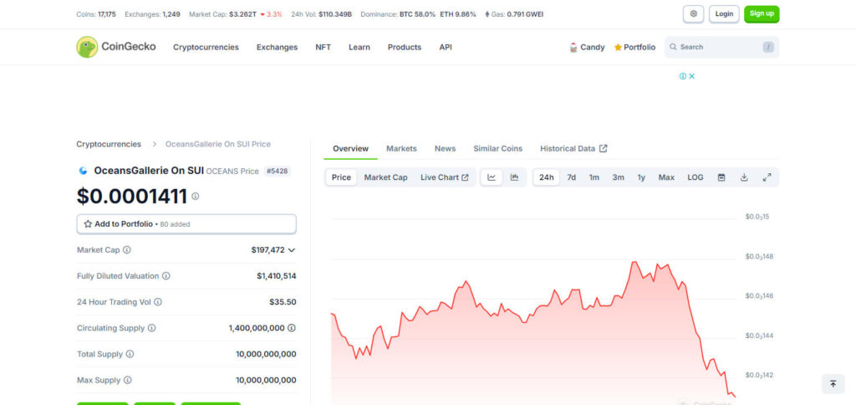This screenshot has width=856, height=405.
Task: Open the Live Chart link
Action: [x=445, y=177]
